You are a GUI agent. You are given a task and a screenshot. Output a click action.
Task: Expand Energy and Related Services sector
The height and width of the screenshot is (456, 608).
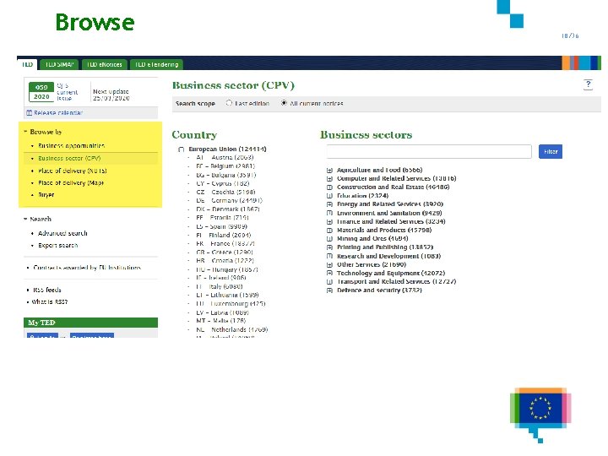(329, 204)
